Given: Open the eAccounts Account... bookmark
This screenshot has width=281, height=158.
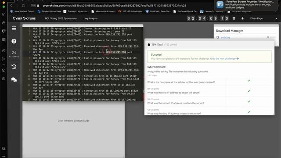Looking at the screenshot, I should [104, 11].
